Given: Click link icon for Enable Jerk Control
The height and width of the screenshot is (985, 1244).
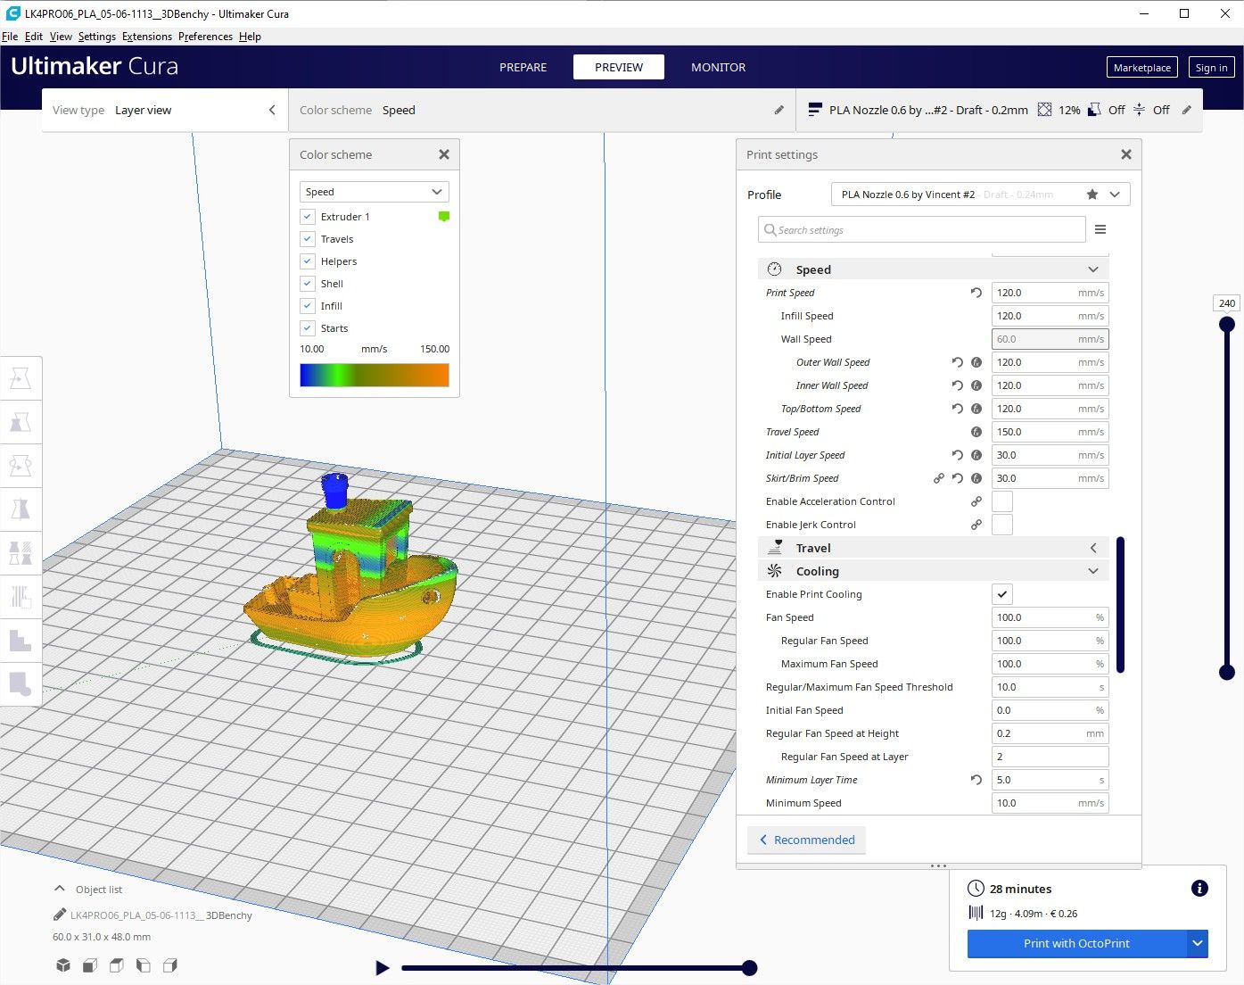Looking at the screenshot, I should click(x=976, y=525).
